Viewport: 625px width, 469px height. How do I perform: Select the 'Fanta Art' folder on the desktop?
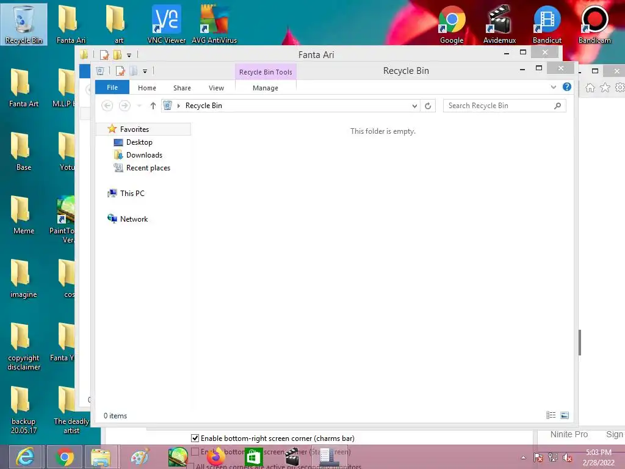pyautogui.click(x=24, y=88)
